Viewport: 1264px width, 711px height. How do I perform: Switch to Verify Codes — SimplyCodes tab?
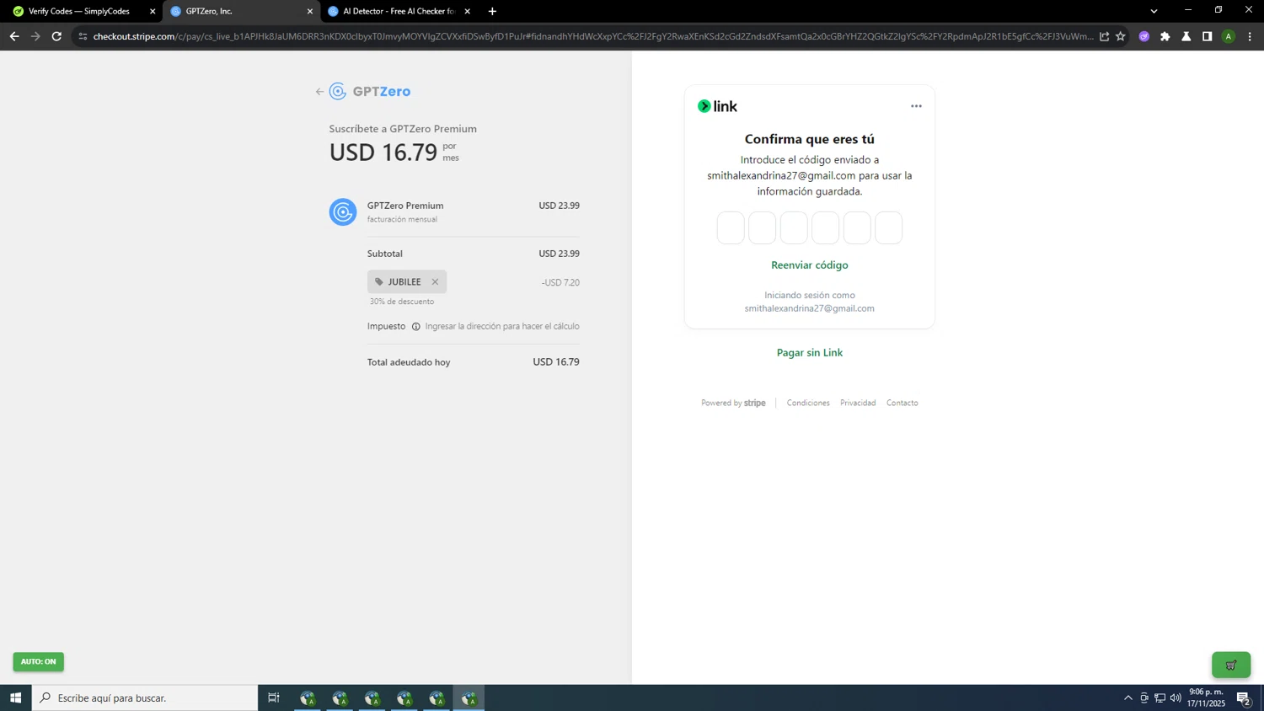coord(79,11)
